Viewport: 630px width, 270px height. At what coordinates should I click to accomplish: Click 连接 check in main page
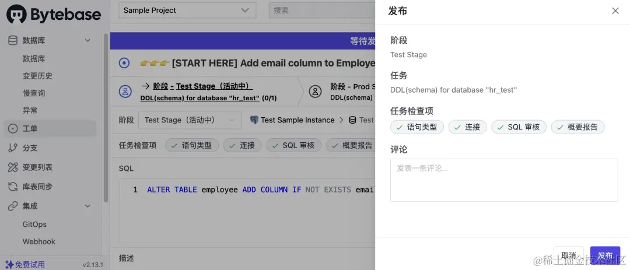242,145
